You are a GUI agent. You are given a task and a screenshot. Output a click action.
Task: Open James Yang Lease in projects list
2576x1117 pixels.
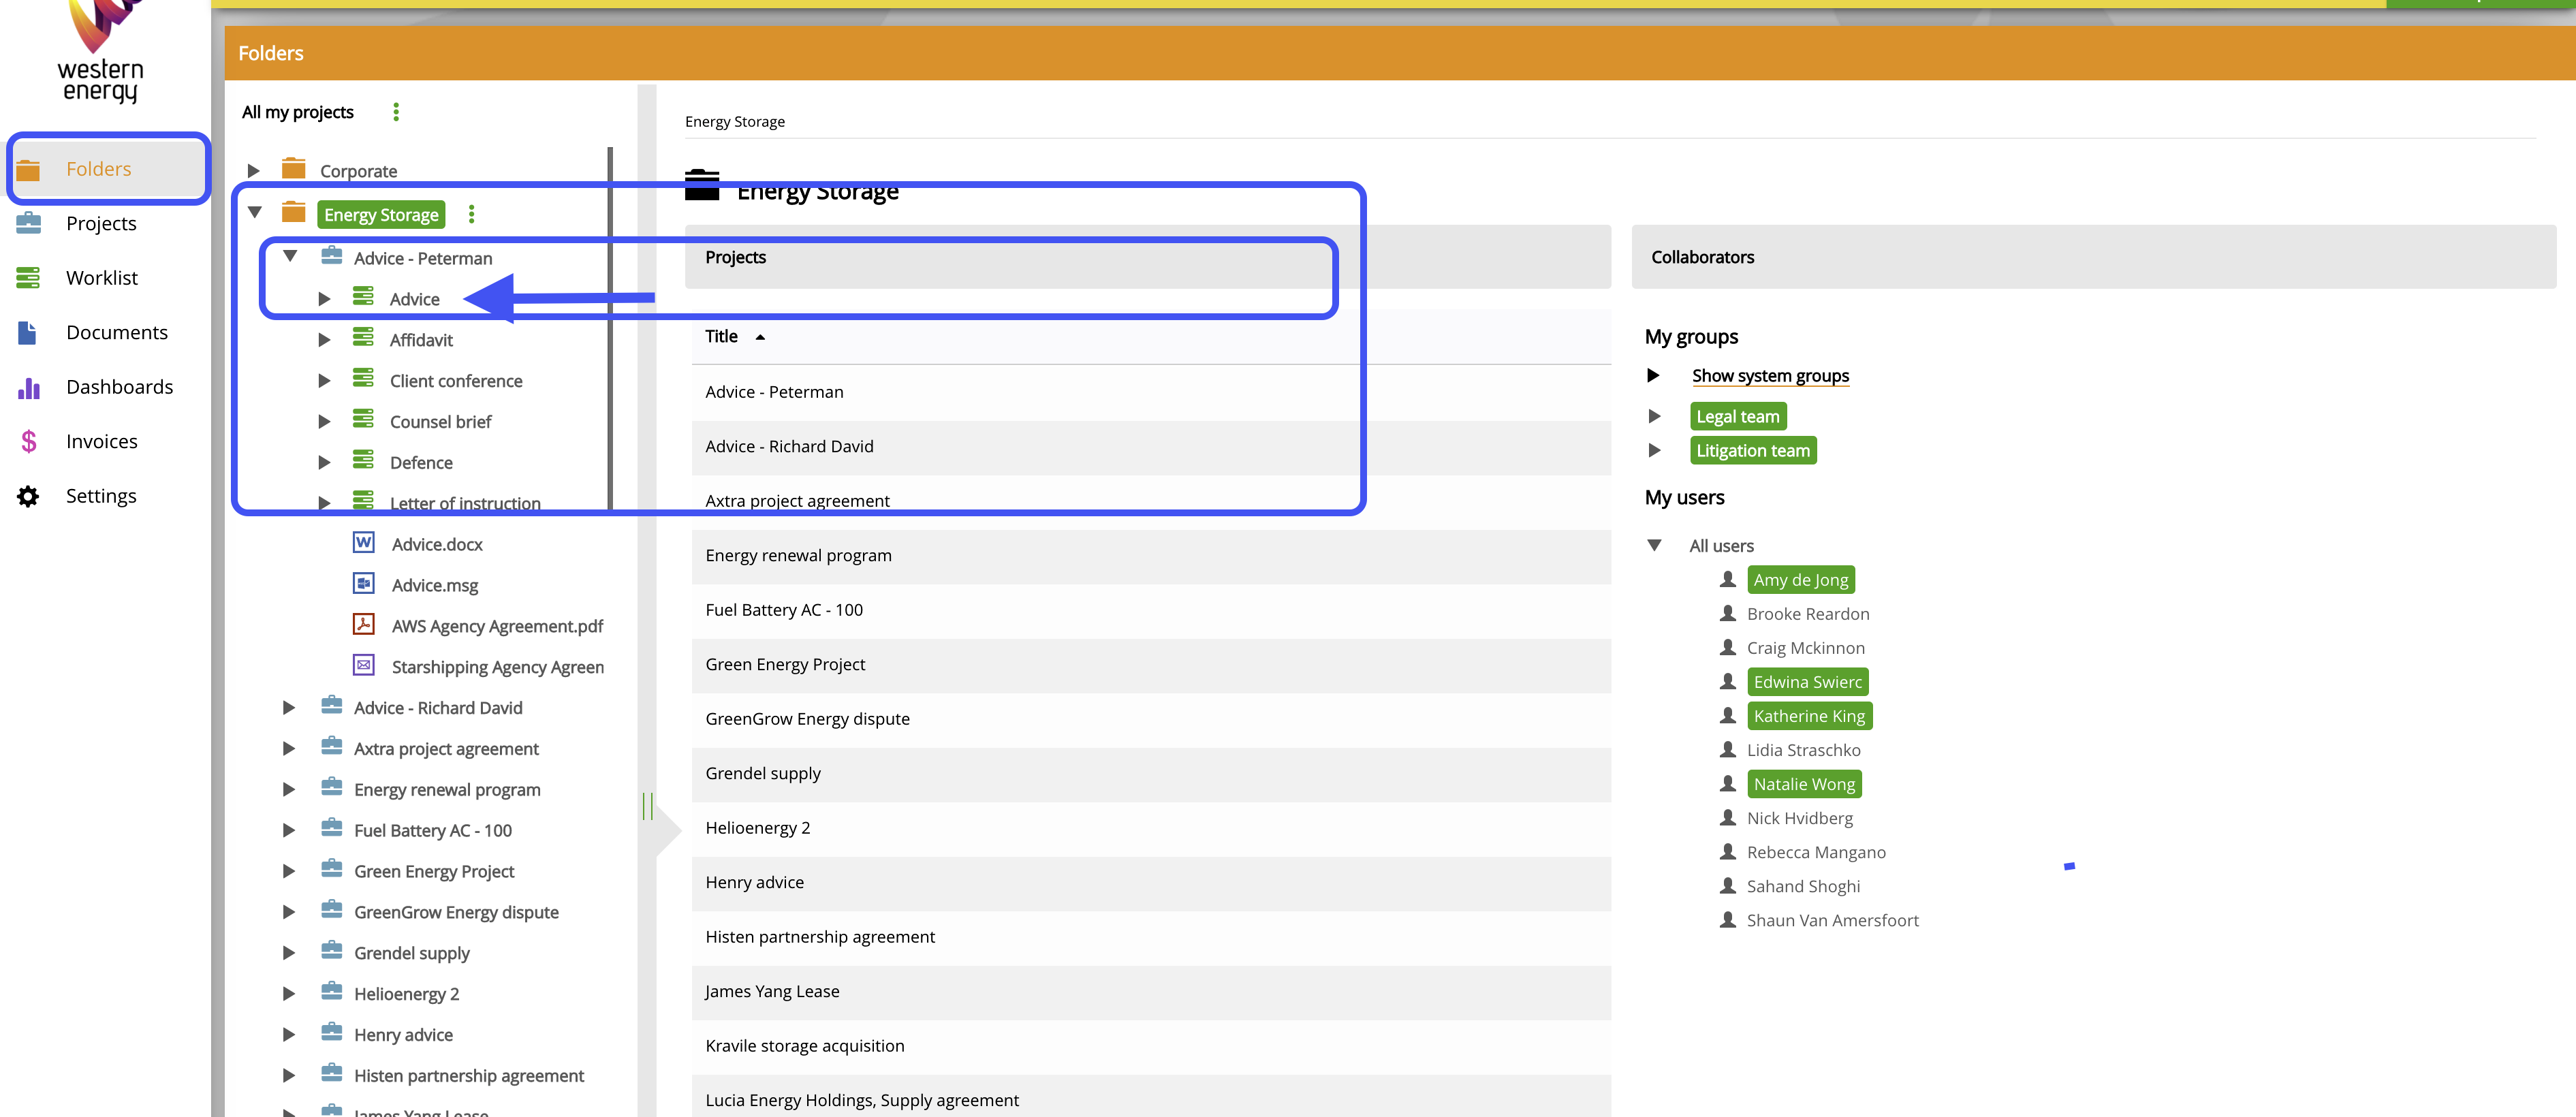[1151, 992]
